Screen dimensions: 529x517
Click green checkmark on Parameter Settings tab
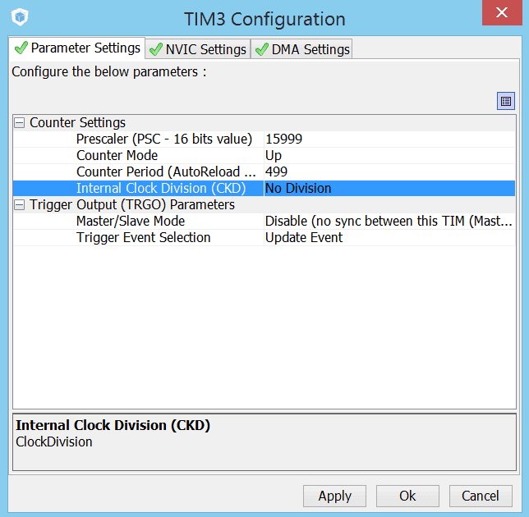(21, 48)
